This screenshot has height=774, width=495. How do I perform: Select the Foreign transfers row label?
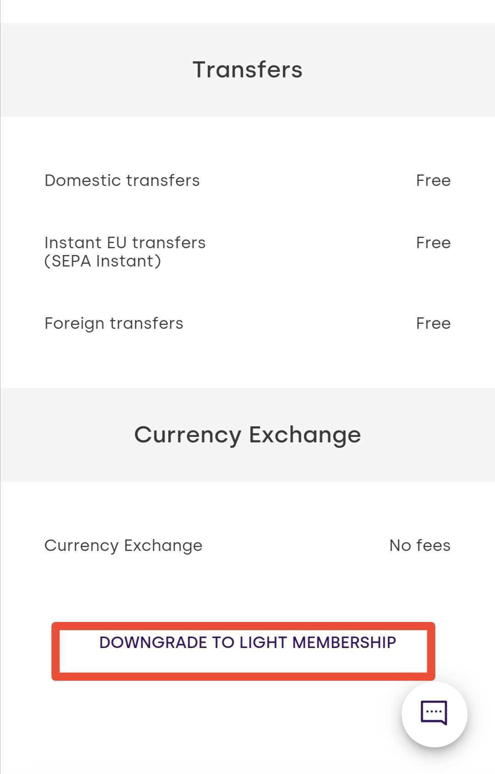[x=114, y=323]
